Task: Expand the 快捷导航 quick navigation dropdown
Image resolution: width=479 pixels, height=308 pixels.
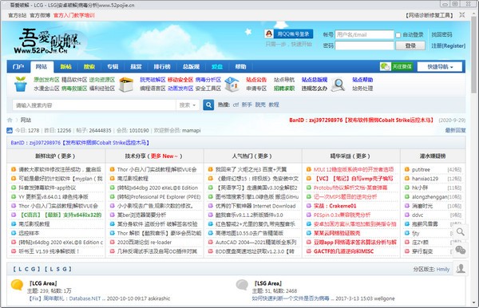Action: pos(440,67)
